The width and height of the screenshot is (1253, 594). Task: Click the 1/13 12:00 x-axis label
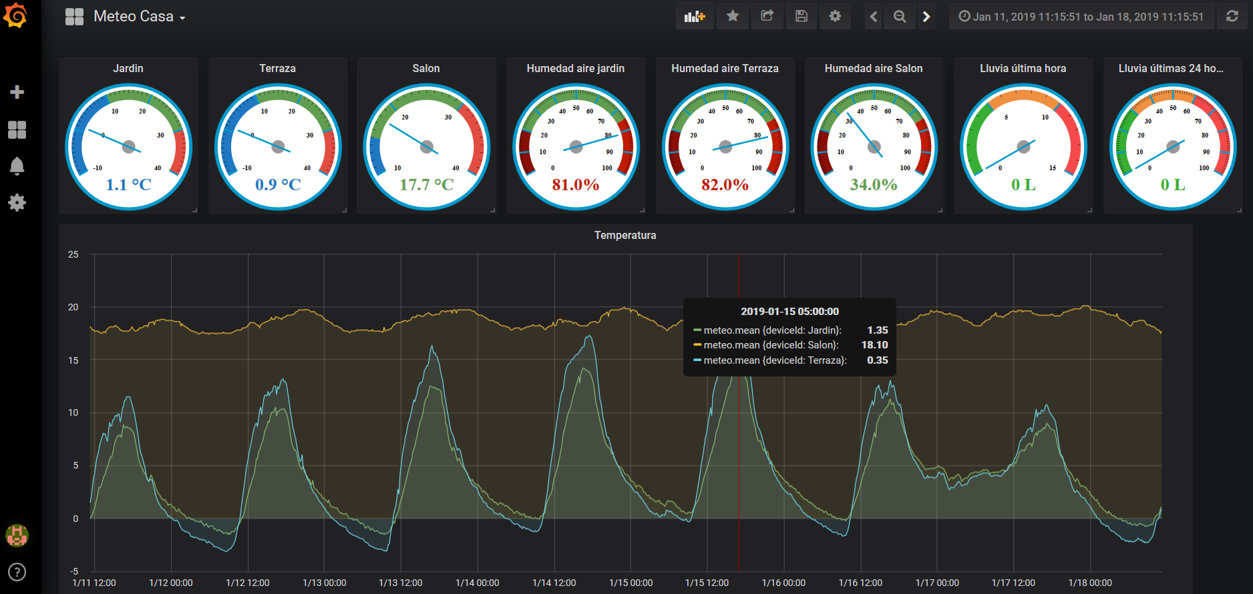click(x=401, y=583)
